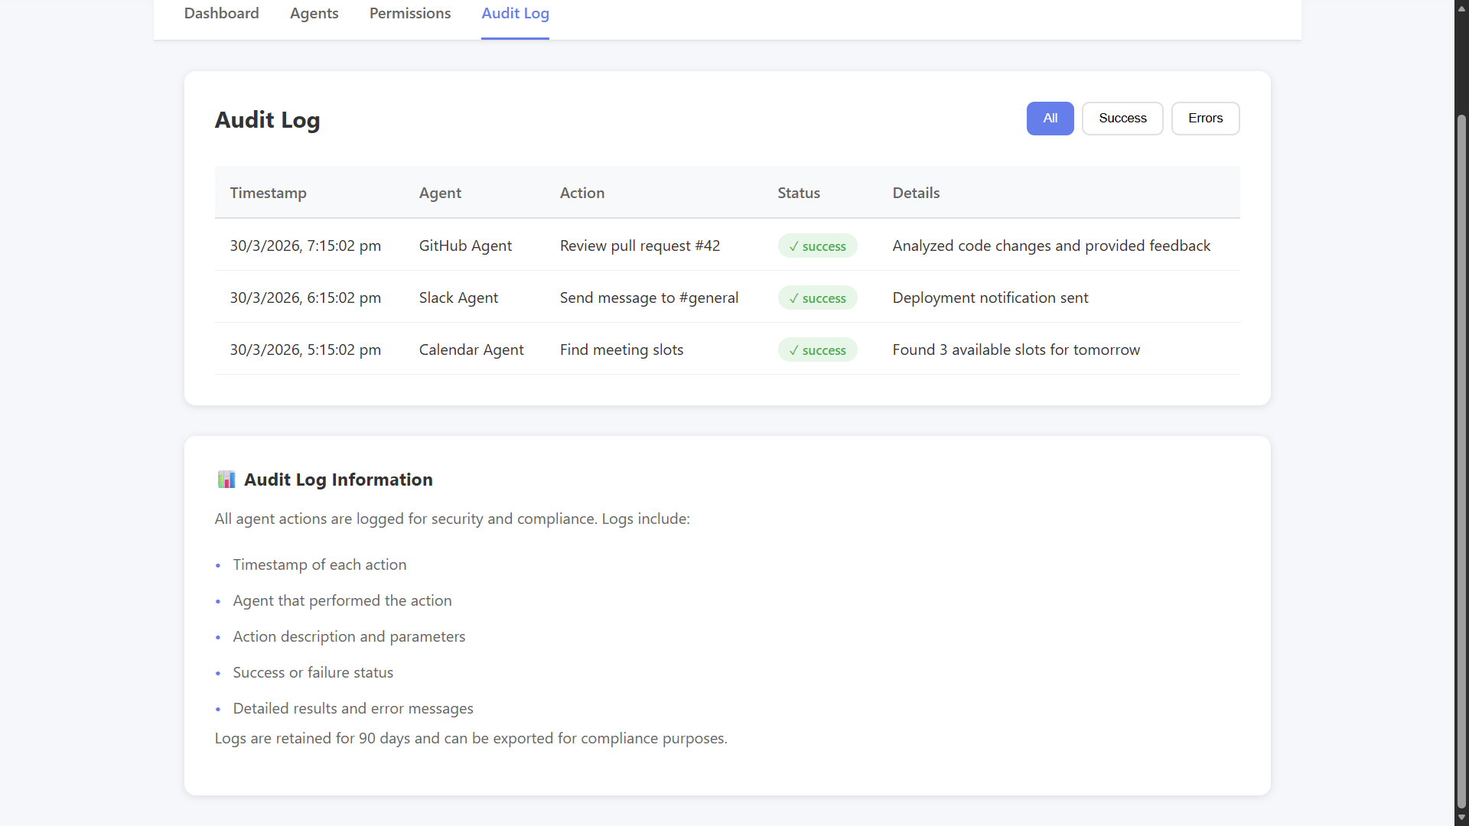Viewport: 1469px width, 826px height.
Task: Switch to the Agents tab
Action: click(314, 13)
